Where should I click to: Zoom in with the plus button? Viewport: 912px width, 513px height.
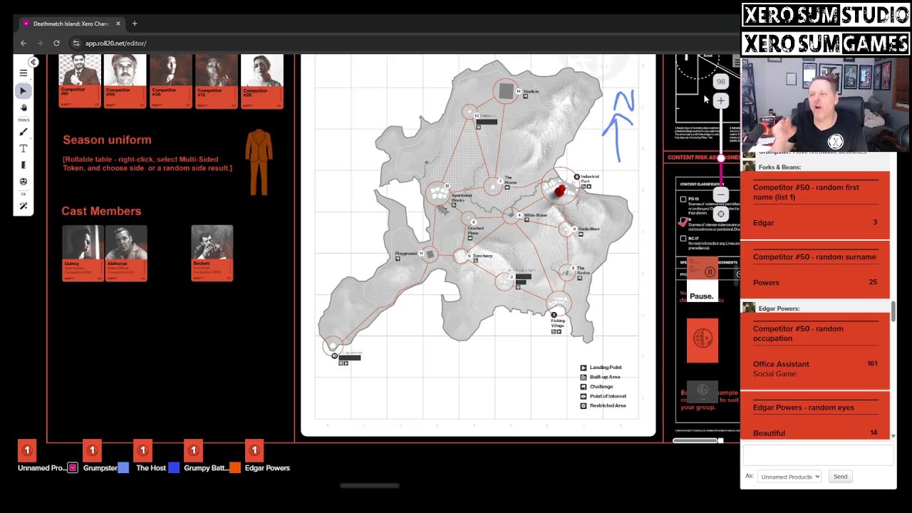[720, 101]
